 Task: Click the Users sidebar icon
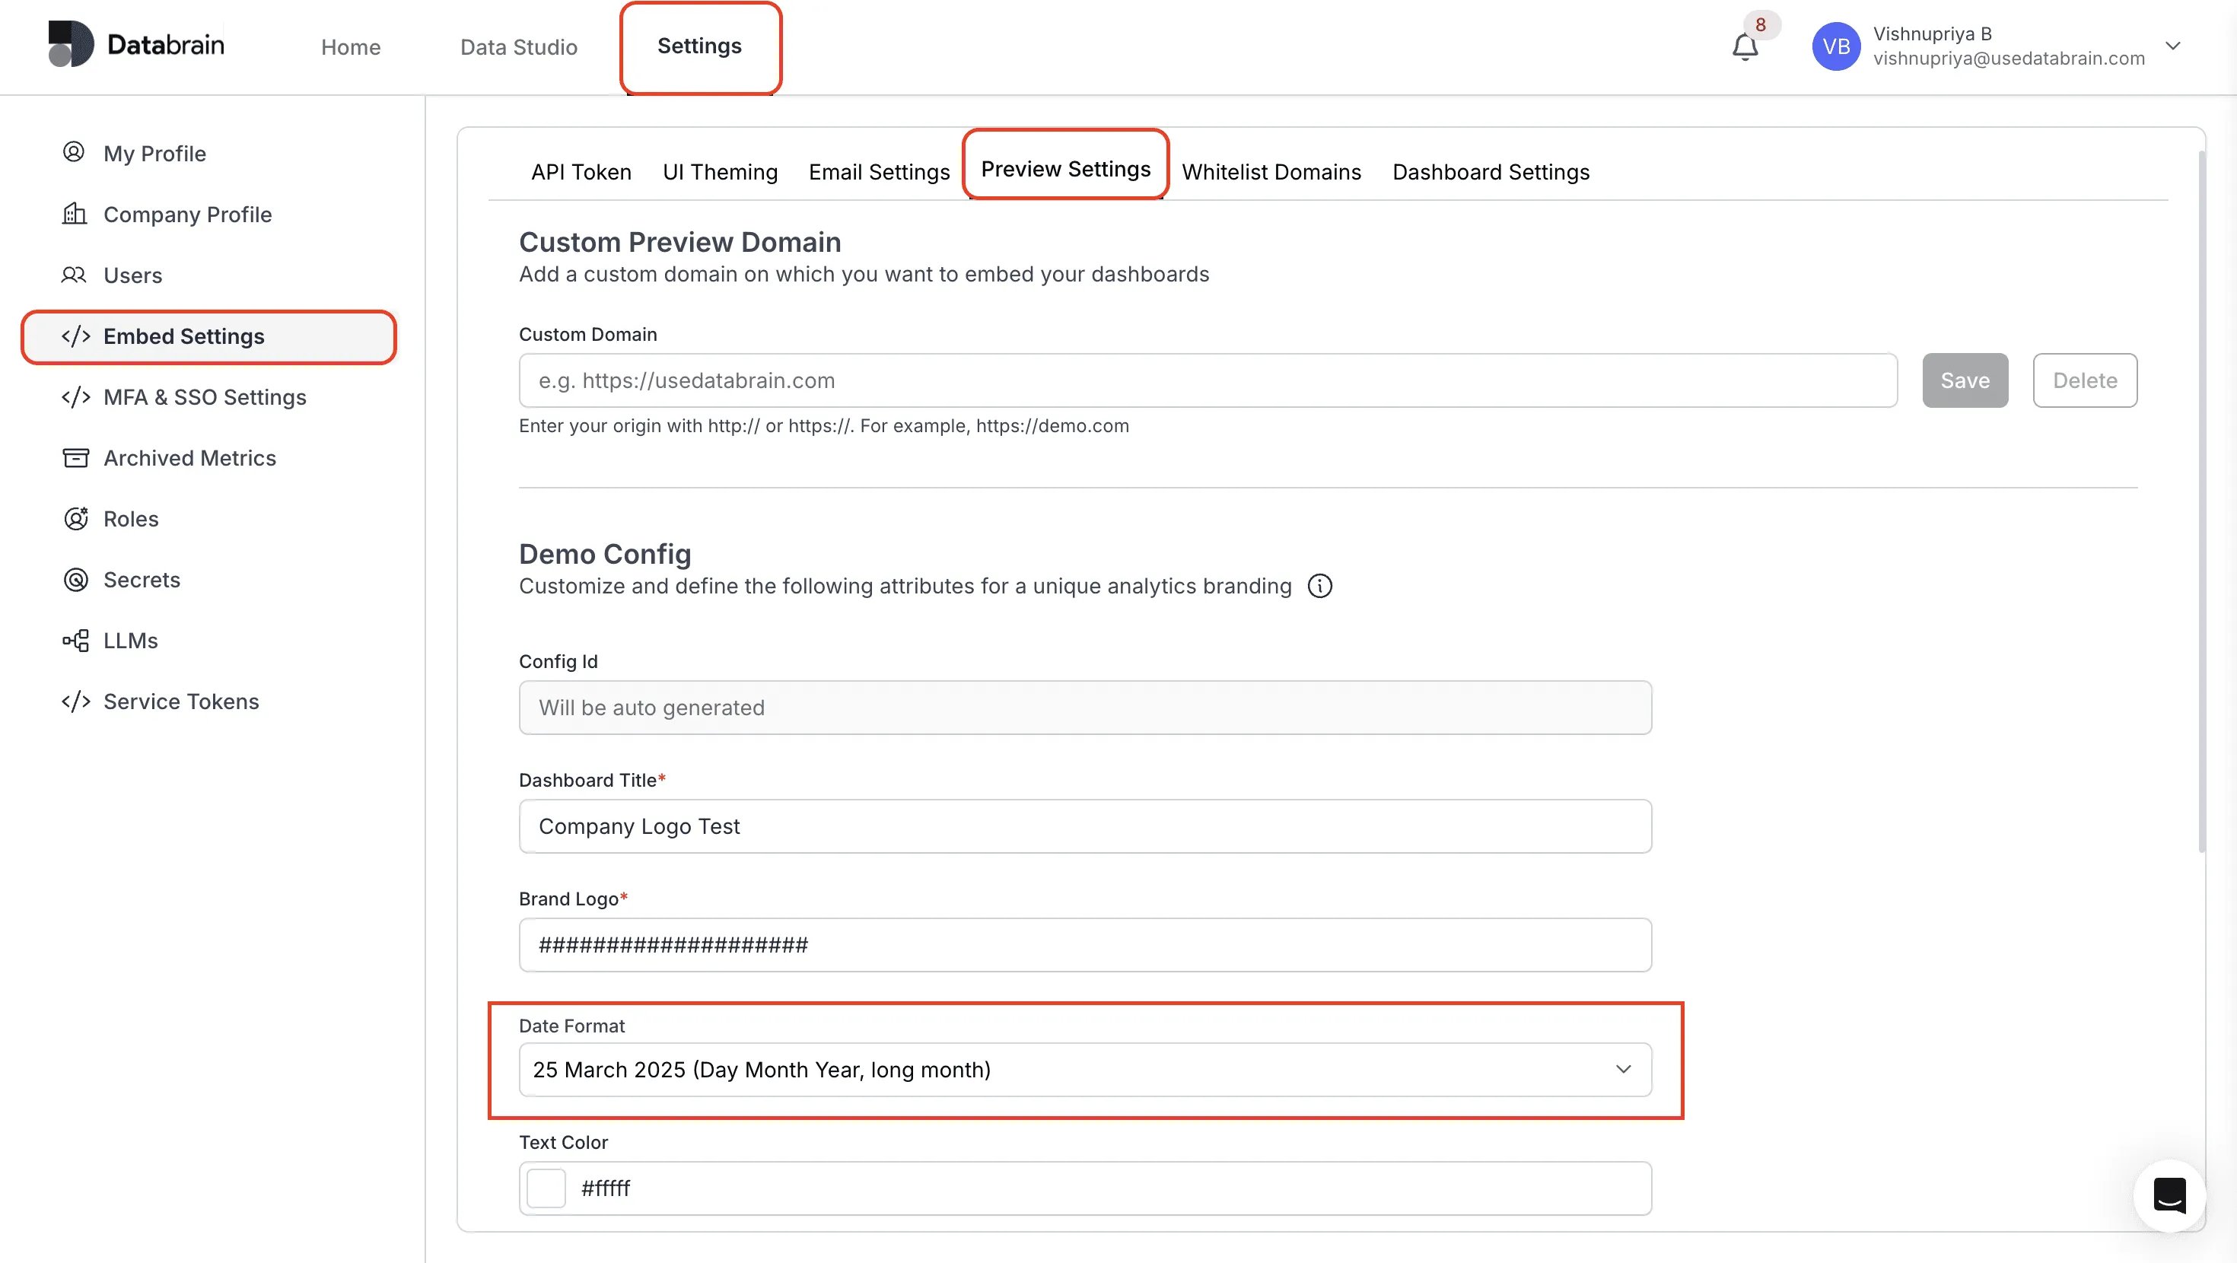point(74,275)
